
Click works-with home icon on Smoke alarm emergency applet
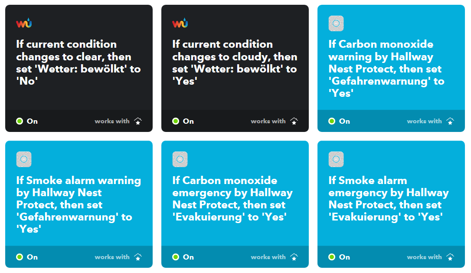(x=450, y=257)
